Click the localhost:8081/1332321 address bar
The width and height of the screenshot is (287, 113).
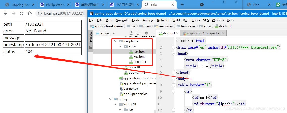(64, 13)
